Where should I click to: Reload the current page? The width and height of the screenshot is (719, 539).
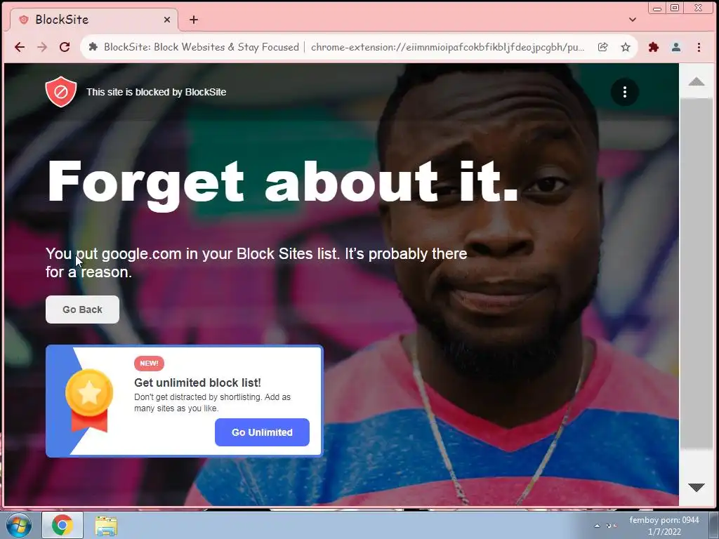[65, 47]
